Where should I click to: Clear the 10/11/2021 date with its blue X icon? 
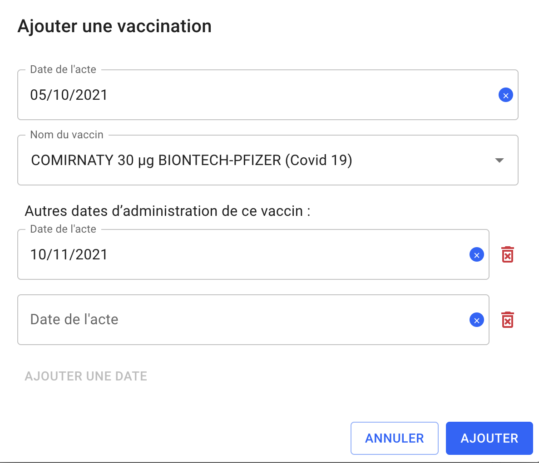477,255
